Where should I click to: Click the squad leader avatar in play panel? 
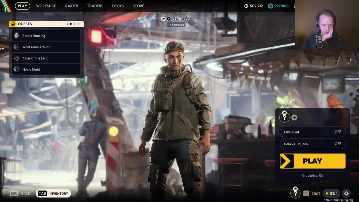284,117
